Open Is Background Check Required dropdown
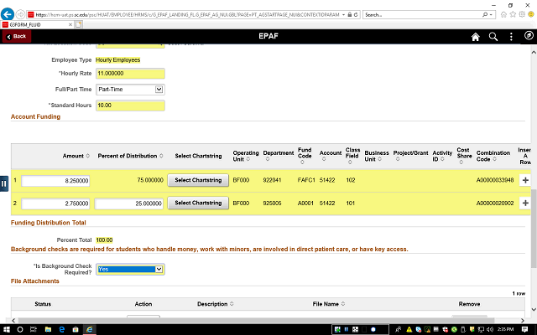Image resolution: width=537 pixels, height=335 pixels. [x=129, y=269]
